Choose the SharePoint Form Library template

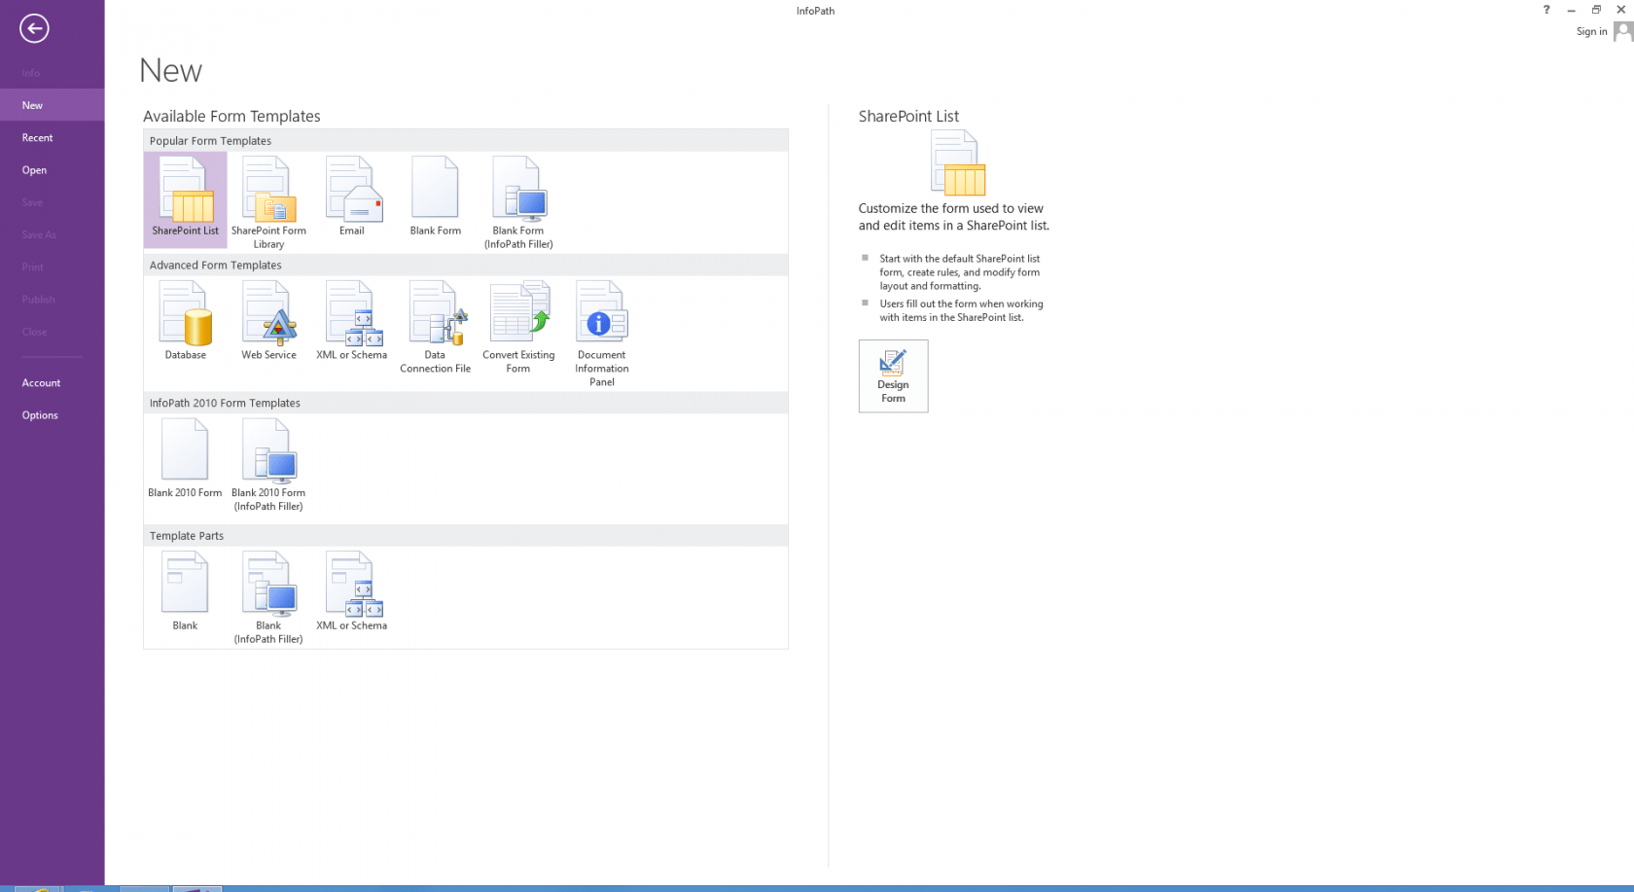[x=268, y=202]
